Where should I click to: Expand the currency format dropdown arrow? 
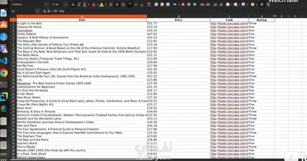(x=178, y=4)
